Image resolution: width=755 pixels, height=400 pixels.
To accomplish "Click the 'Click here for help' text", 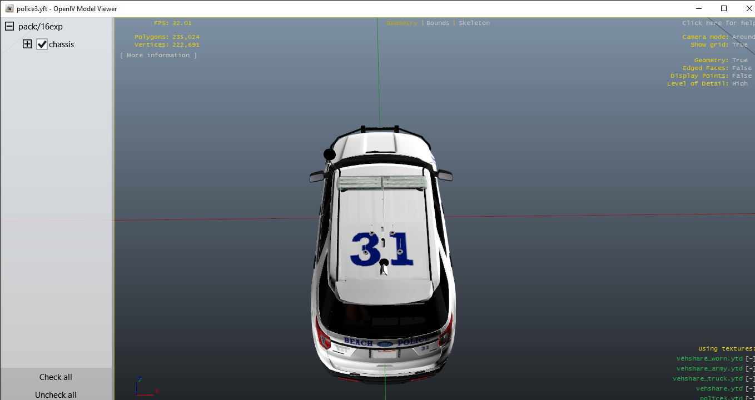I will click(717, 23).
